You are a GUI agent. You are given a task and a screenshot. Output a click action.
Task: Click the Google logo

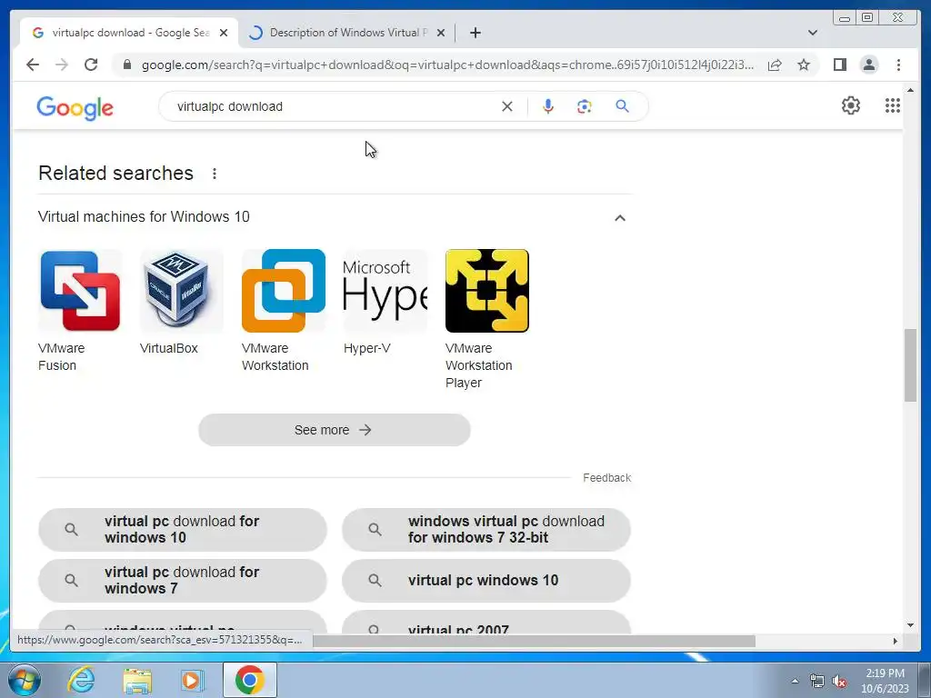[75, 108]
